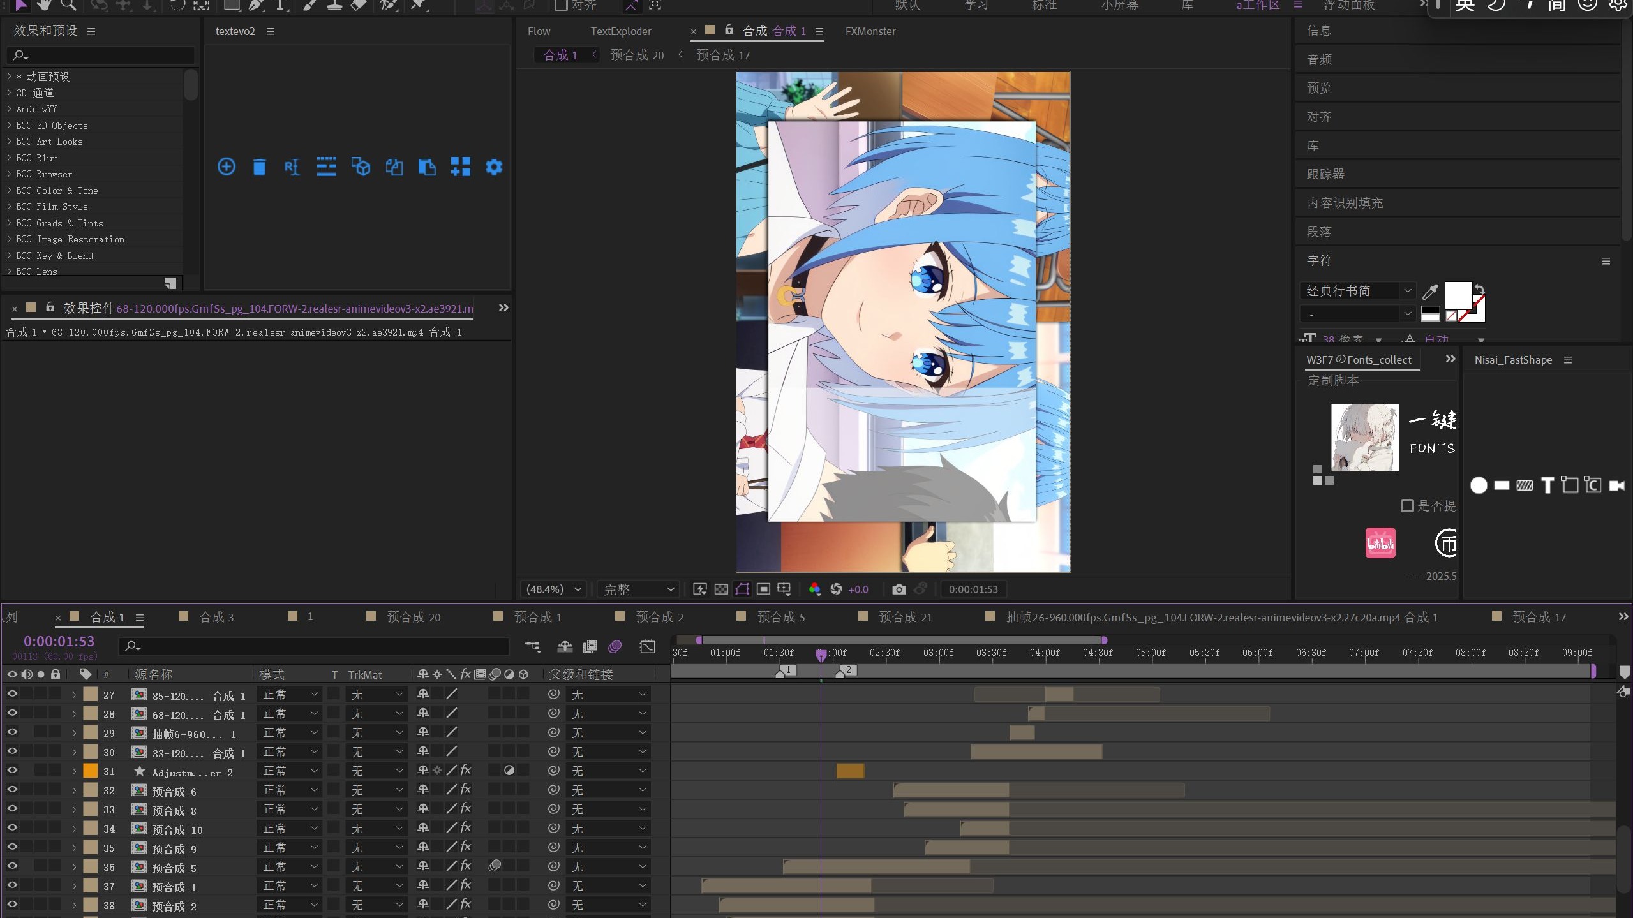This screenshot has width=1633, height=918.
Task: Hide layer 27 using its eye toggle
Action: click(x=12, y=694)
